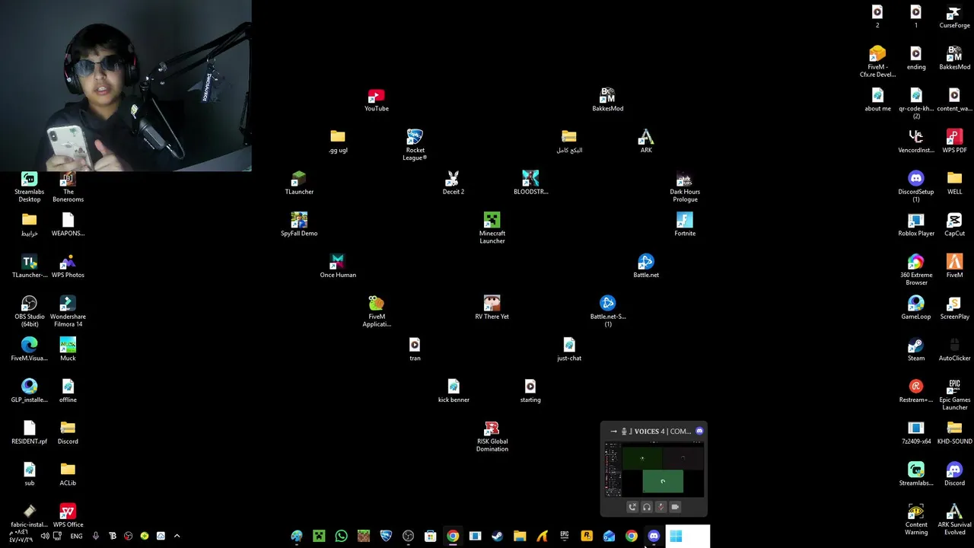The height and width of the screenshot is (548, 974).
Task: Open File Explorer from the taskbar
Action: point(520,536)
